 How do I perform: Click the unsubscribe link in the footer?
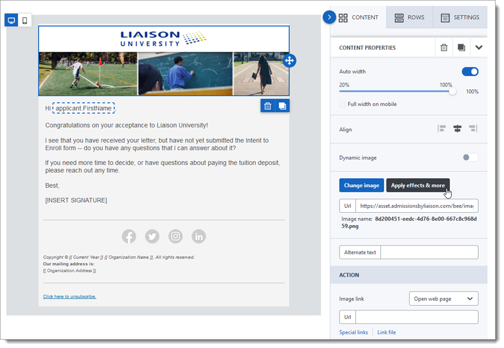coord(69,296)
